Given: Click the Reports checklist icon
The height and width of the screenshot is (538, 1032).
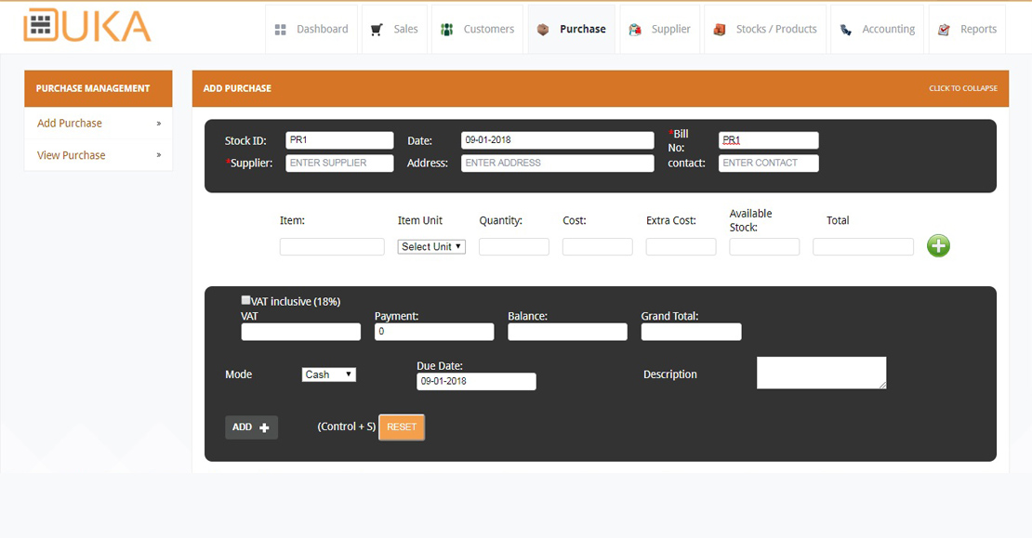Looking at the screenshot, I should [944, 30].
